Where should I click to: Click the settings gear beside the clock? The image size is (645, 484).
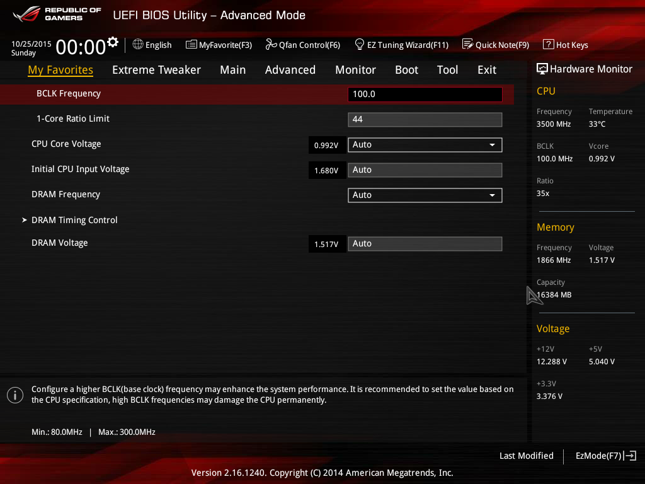click(112, 42)
